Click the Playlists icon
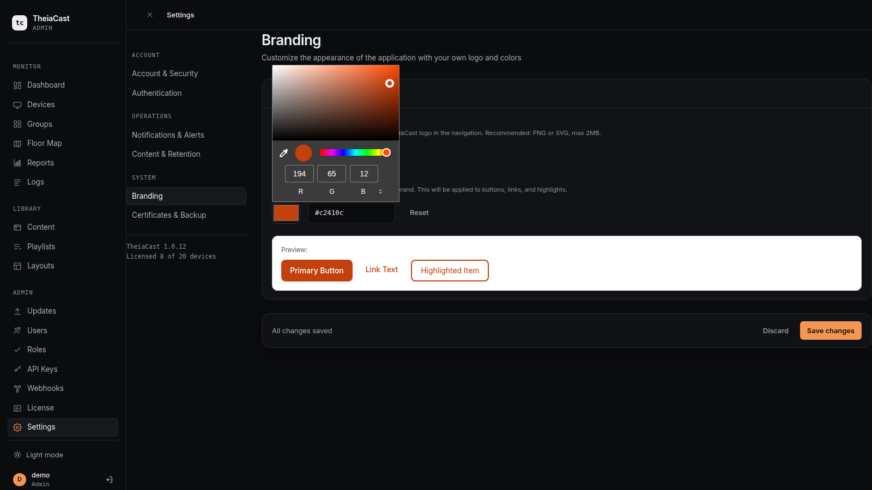Screen dimensions: 872x490 (17, 247)
